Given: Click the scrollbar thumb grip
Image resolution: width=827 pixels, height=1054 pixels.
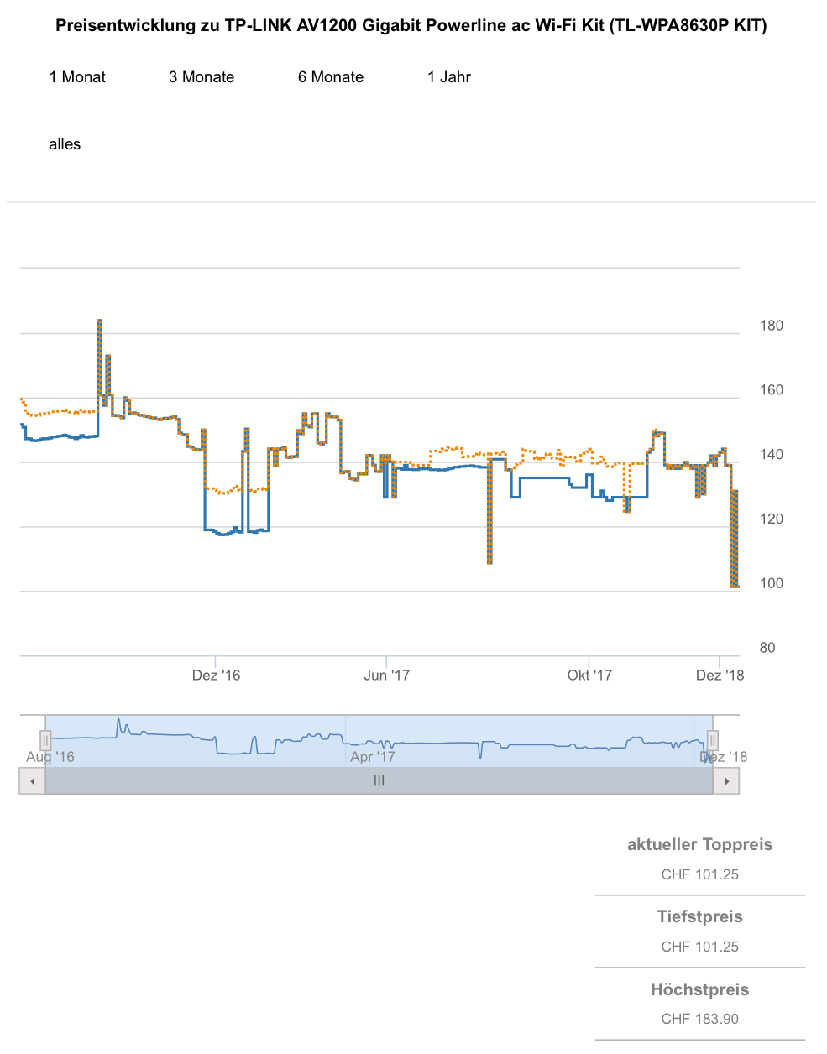Looking at the screenshot, I should coord(379,781).
